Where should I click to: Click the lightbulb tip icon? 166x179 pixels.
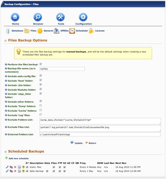point(19,51)
